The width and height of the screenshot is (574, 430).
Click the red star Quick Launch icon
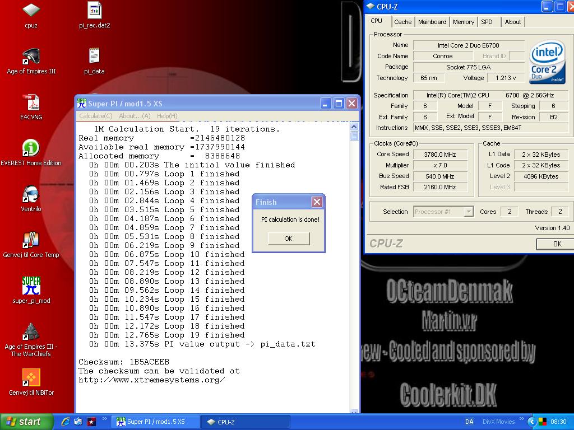coord(91,422)
